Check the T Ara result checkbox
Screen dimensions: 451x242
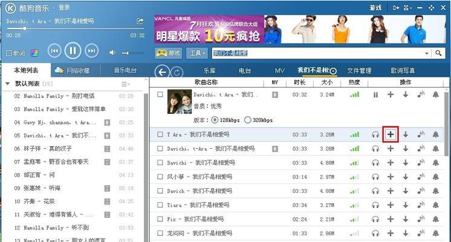point(160,134)
